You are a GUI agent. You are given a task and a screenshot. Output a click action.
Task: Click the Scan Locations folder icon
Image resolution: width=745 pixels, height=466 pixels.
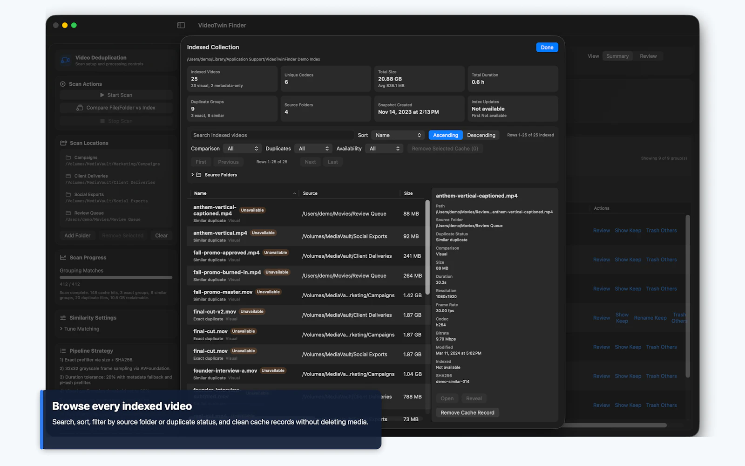tap(63, 143)
